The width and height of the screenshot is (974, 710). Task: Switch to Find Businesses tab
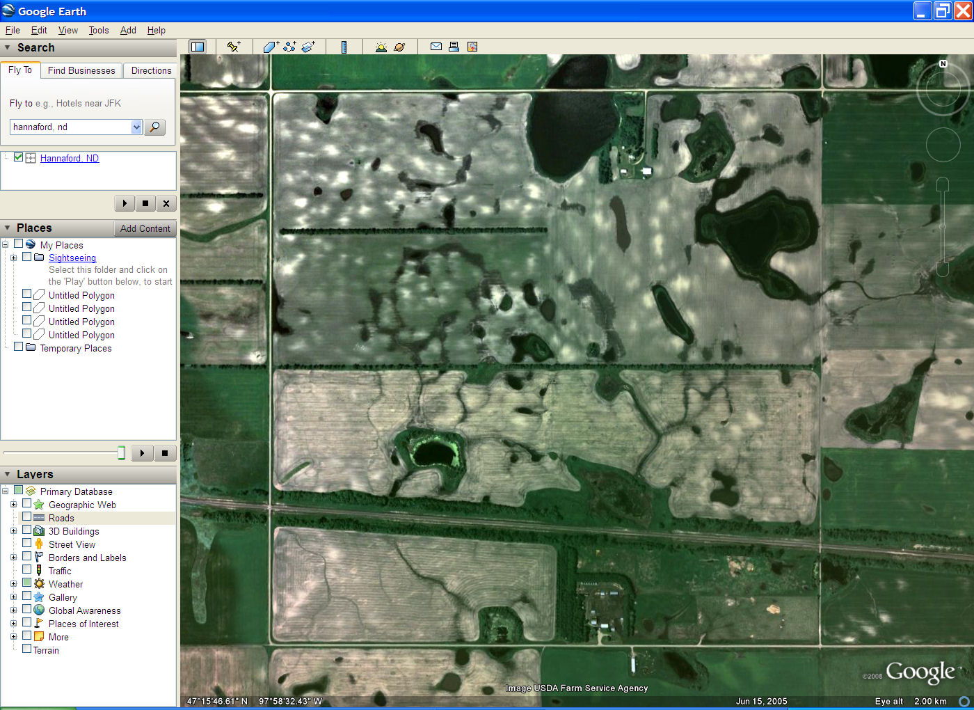coord(81,70)
